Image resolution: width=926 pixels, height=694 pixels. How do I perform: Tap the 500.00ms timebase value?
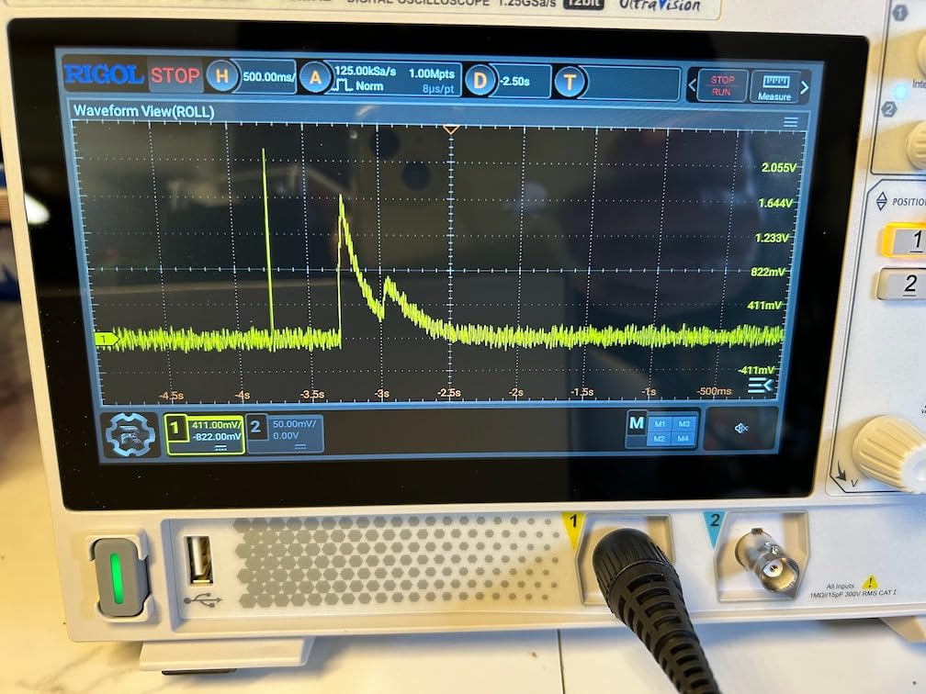pyautogui.click(x=268, y=77)
